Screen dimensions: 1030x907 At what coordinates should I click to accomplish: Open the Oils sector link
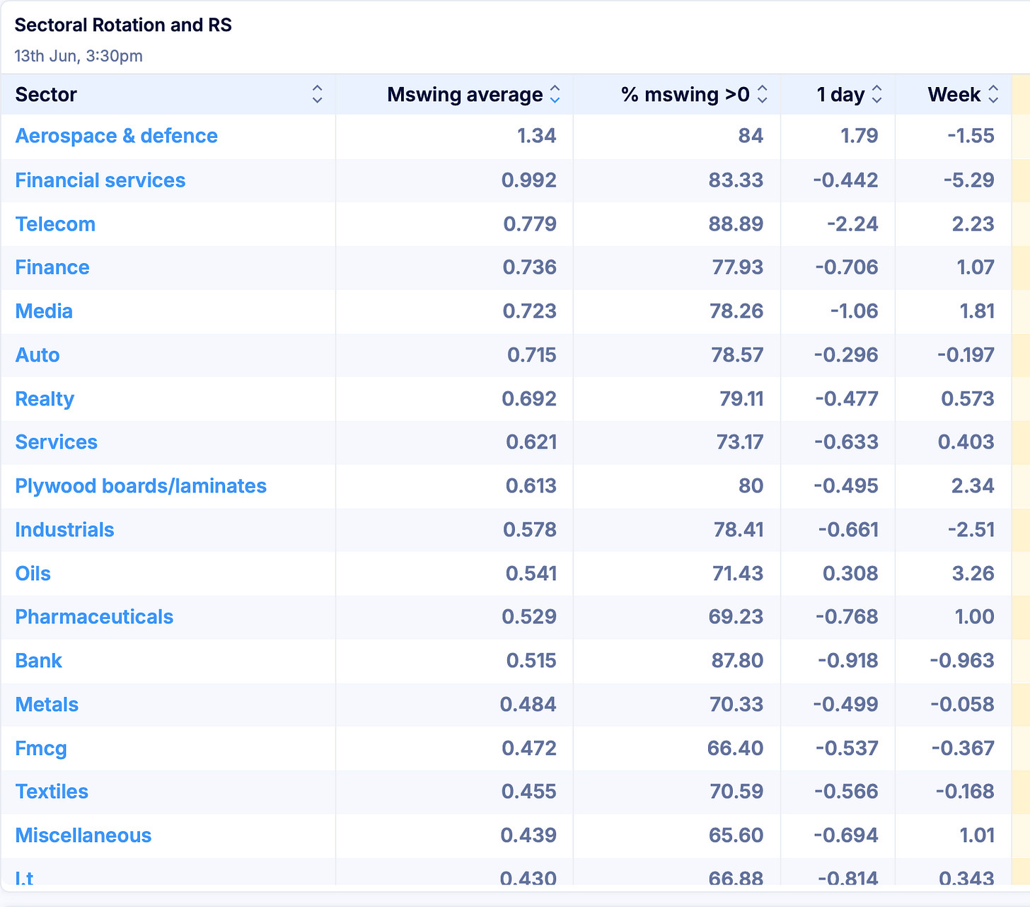[x=33, y=574]
